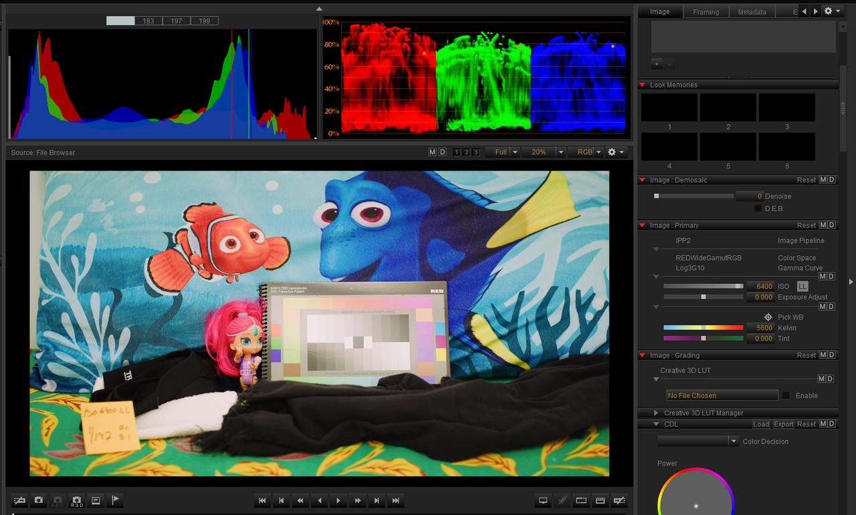Click the CDL Load button

(x=761, y=424)
